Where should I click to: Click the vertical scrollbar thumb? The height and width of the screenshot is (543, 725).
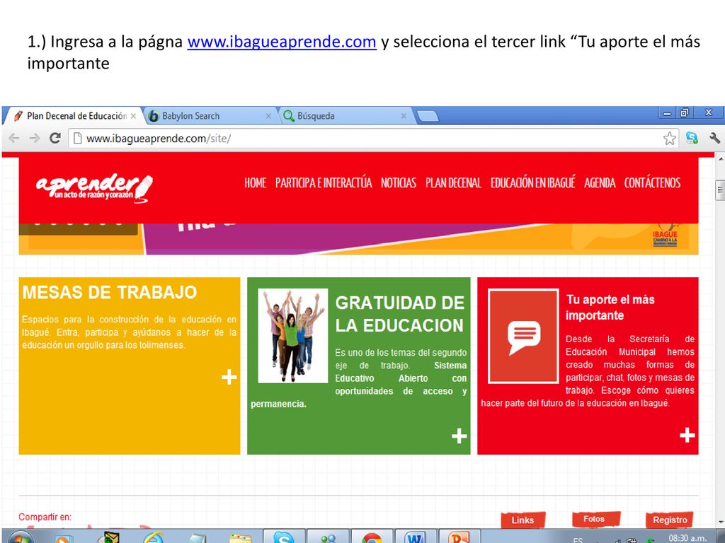pyautogui.click(x=720, y=190)
